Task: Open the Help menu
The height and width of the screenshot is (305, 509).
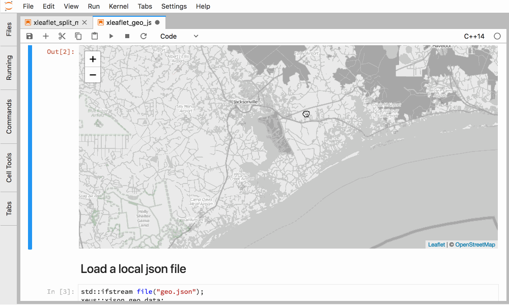Action: tap(203, 6)
